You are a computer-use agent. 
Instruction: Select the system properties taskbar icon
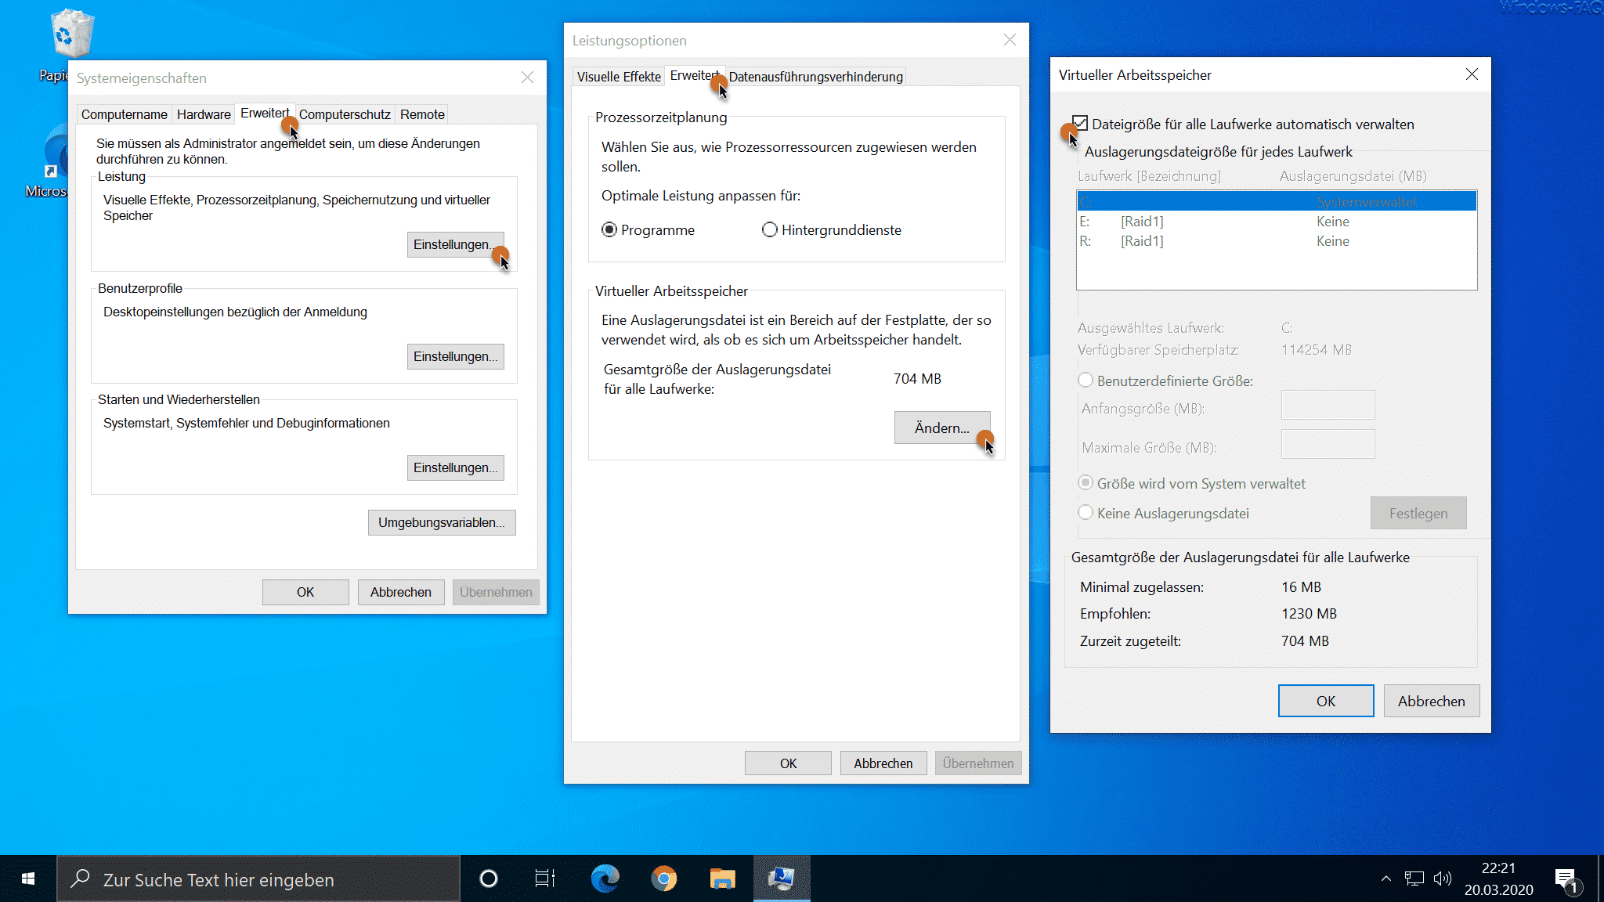[781, 879]
